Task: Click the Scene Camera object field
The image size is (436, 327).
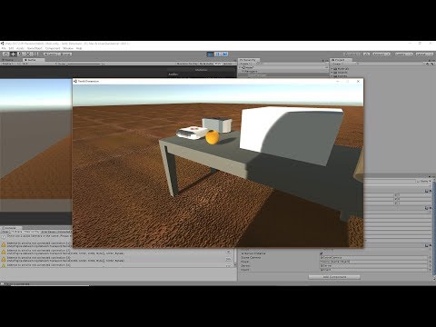Action: pos(374,258)
